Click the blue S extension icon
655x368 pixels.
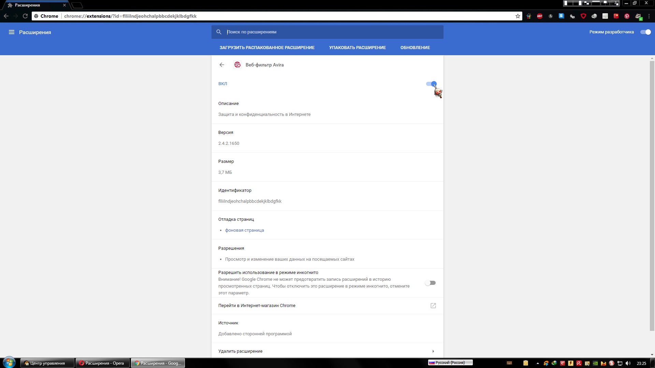562,16
